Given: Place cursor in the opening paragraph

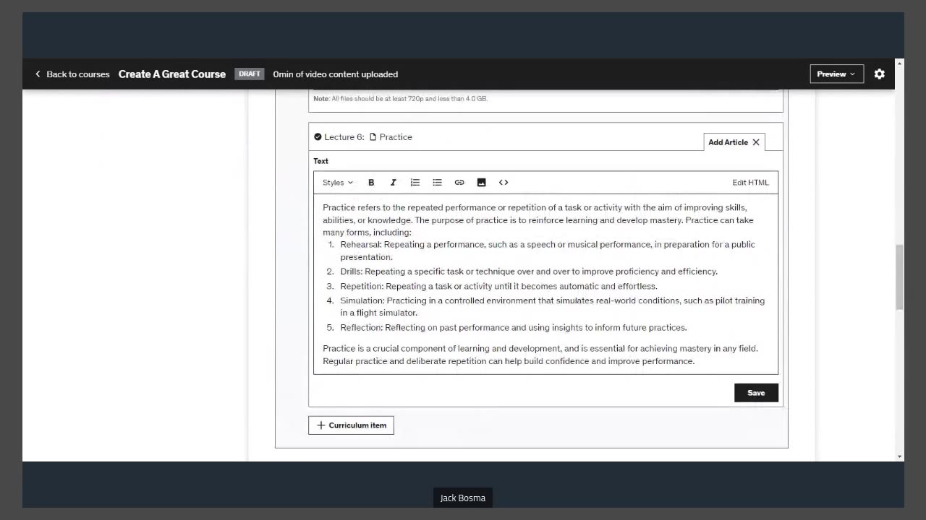Looking at the screenshot, I should pos(538,220).
